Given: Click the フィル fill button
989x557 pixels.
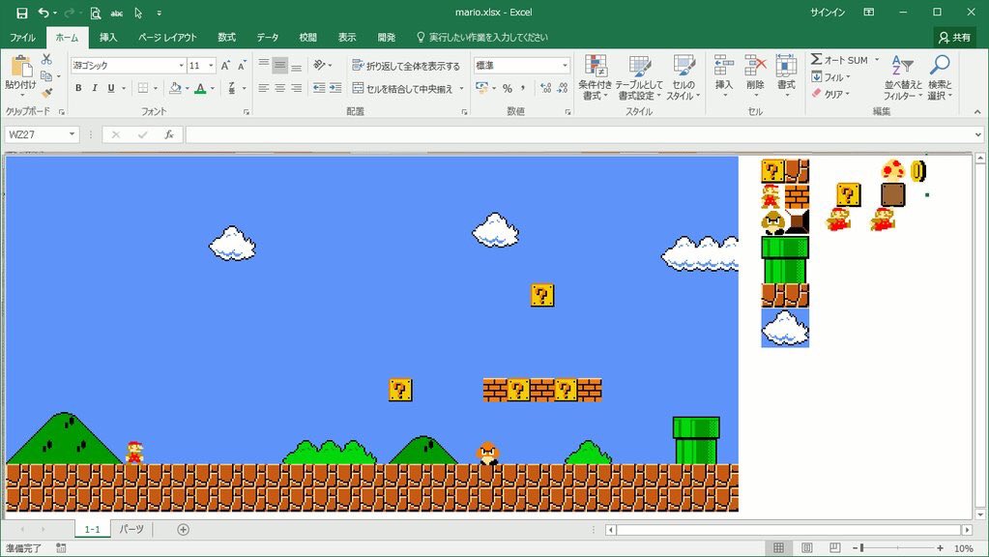Looking at the screenshot, I should click(830, 77).
